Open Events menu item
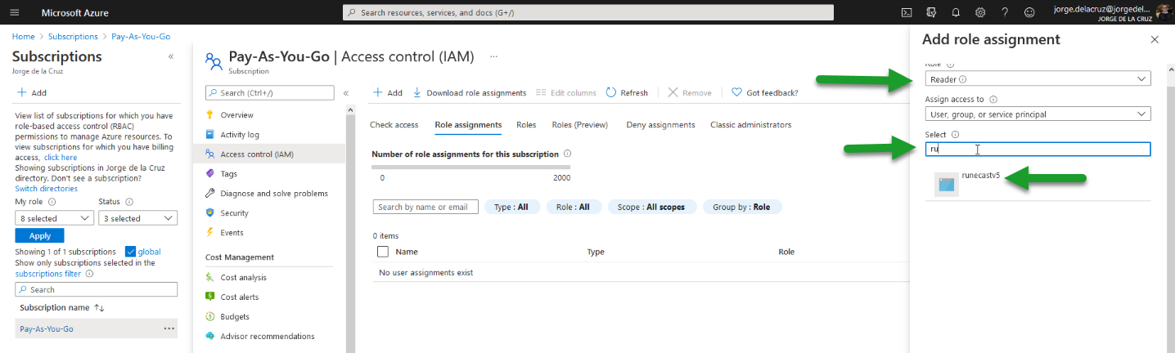1175x353 pixels. point(232,233)
